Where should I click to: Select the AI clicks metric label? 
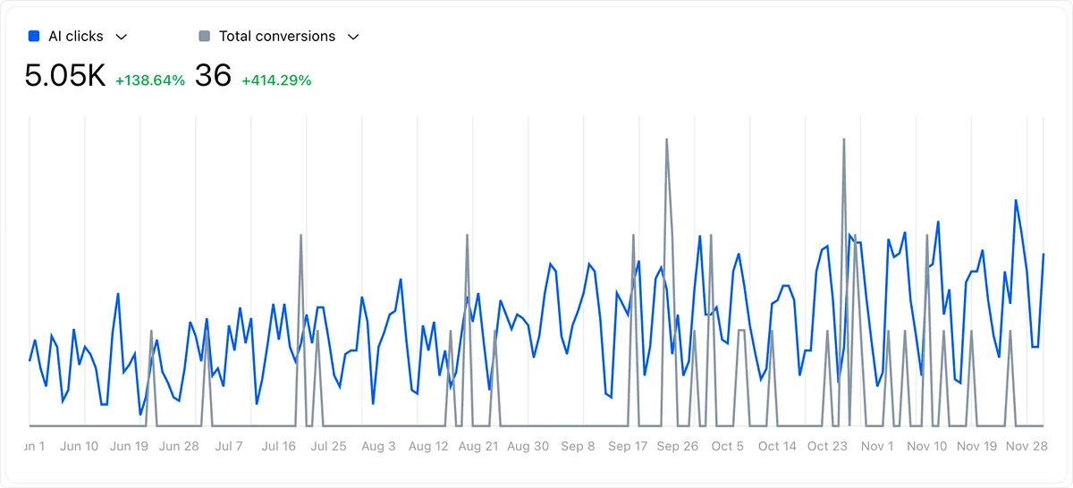[x=76, y=37]
